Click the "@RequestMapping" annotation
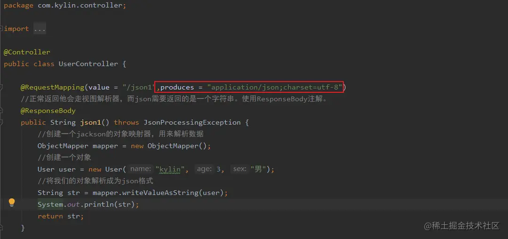The image size is (508, 239). tap(53, 88)
